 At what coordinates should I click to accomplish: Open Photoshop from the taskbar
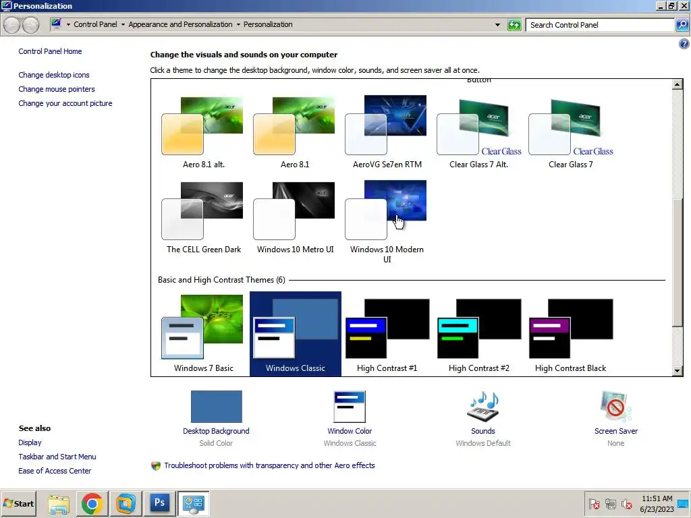coord(159,504)
